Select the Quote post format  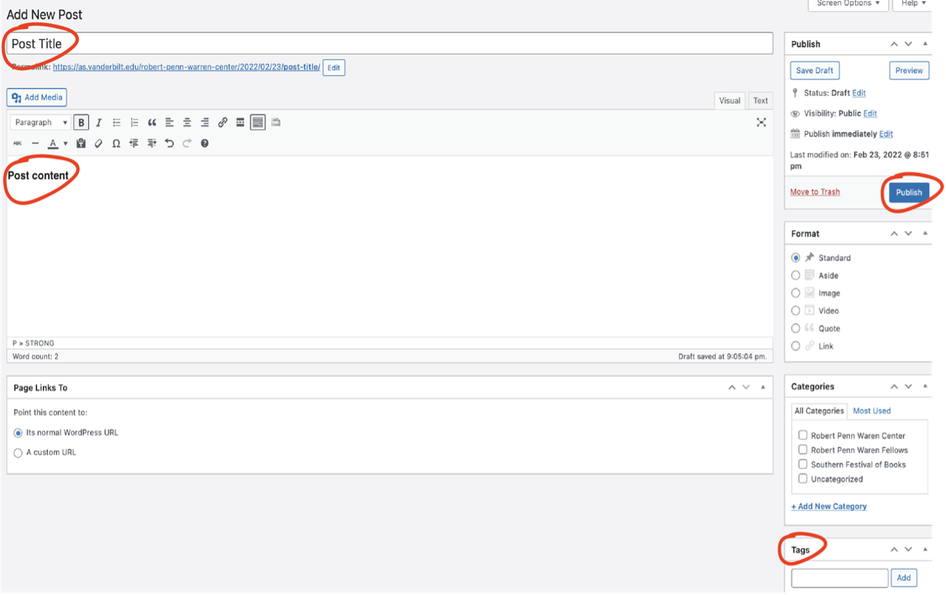point(795,328)
